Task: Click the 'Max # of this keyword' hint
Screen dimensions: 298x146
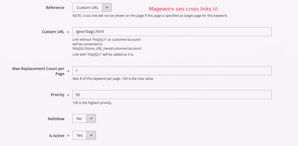Action: tap(113, 79)
